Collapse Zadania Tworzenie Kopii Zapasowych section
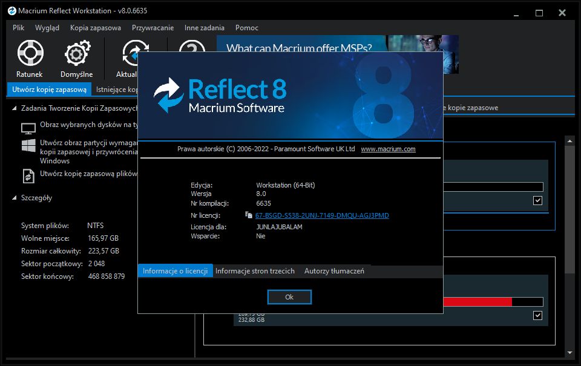The width and height of the screenshot is (581, 366). click(14, 108)
